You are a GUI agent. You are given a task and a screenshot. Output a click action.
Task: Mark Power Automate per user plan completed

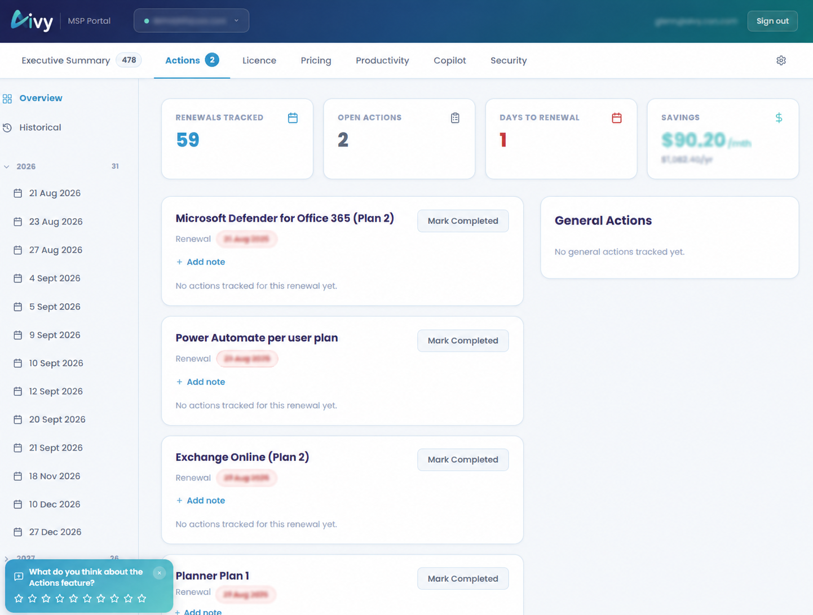pyautogui.click(x=462, y=340)
